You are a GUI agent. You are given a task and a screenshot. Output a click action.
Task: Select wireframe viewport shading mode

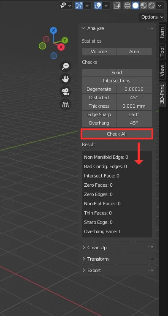[127, 5]
